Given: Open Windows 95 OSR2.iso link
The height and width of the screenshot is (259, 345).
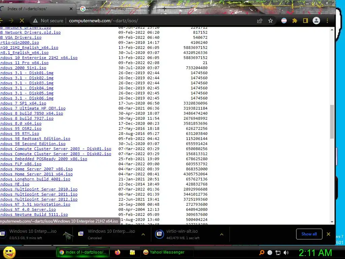Looking at the screenshot, I should point(21,128).
